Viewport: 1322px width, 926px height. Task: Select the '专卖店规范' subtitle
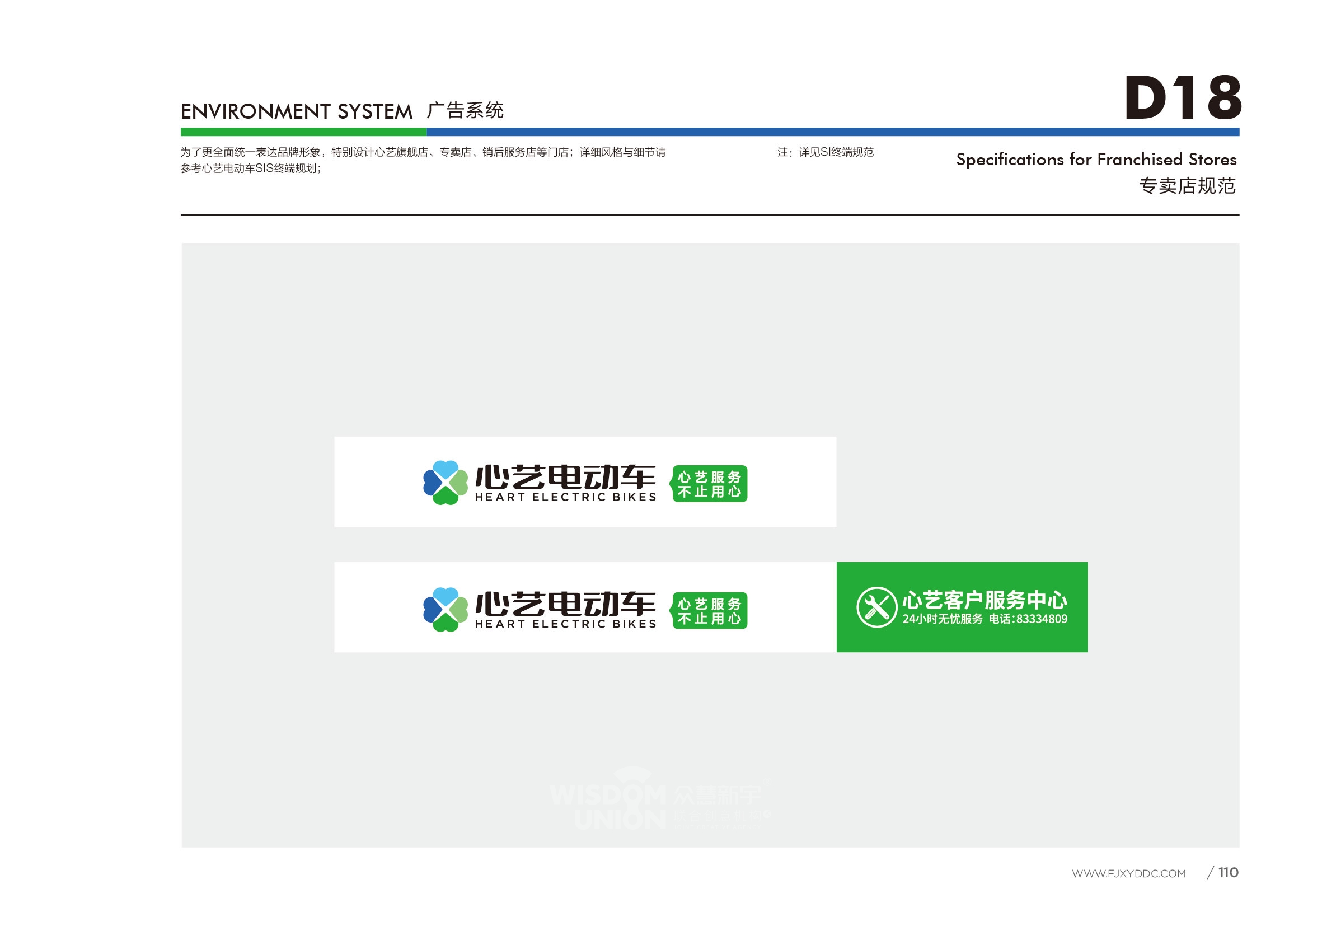tap(1187, 185)
